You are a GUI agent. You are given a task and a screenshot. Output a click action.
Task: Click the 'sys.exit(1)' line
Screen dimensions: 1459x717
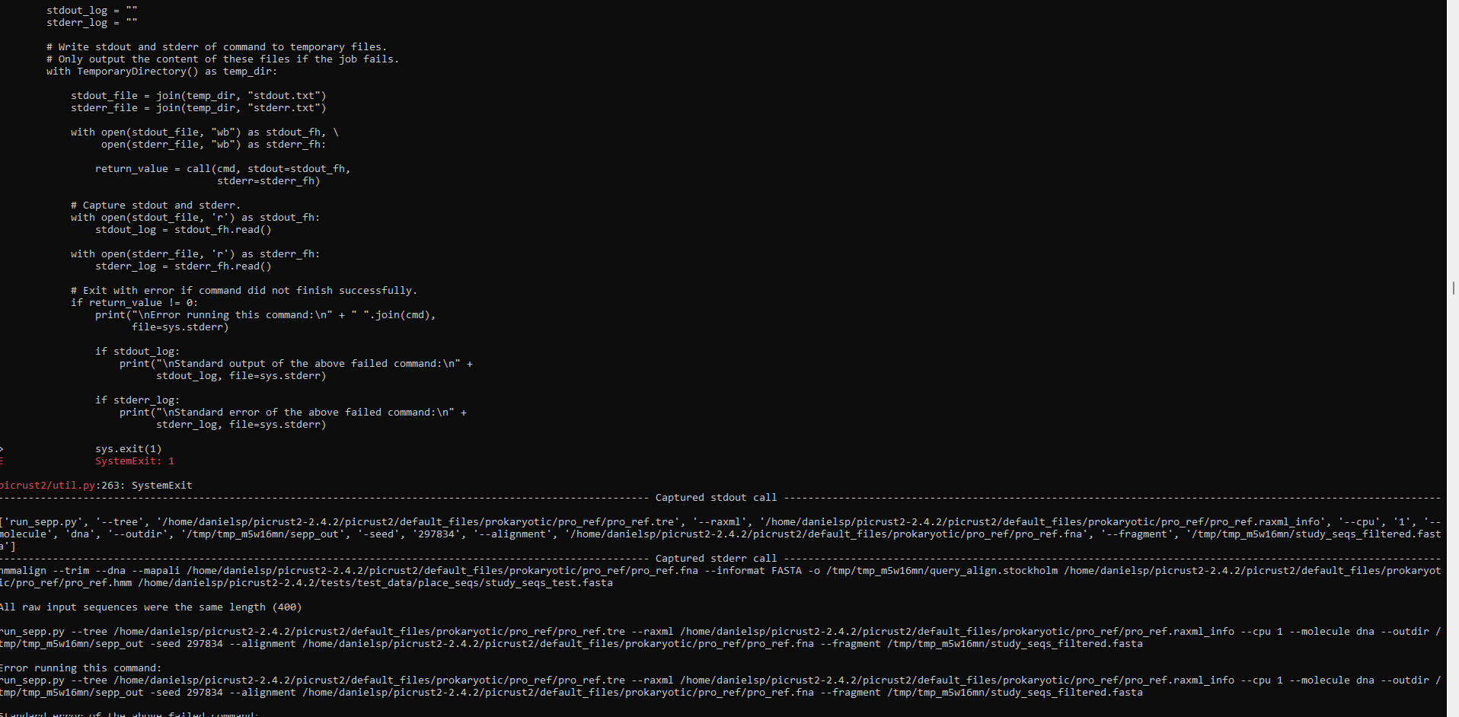[x=129, y=449]
